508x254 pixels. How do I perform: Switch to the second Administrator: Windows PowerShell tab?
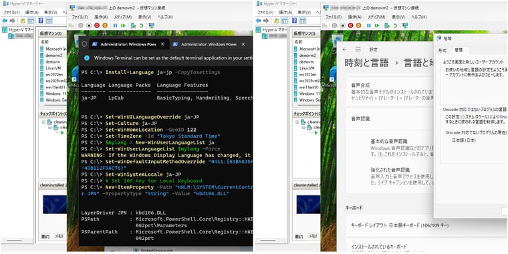coord(209,44)
